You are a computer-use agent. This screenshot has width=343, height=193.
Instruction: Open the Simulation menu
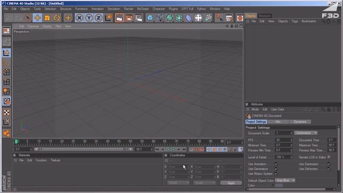pos(114,9)
